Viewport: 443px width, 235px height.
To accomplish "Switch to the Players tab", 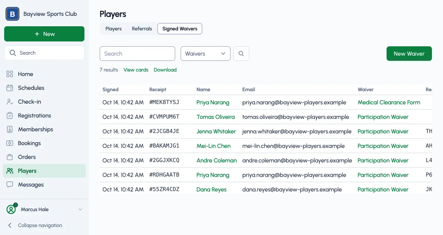I will (x=114, y=29).
